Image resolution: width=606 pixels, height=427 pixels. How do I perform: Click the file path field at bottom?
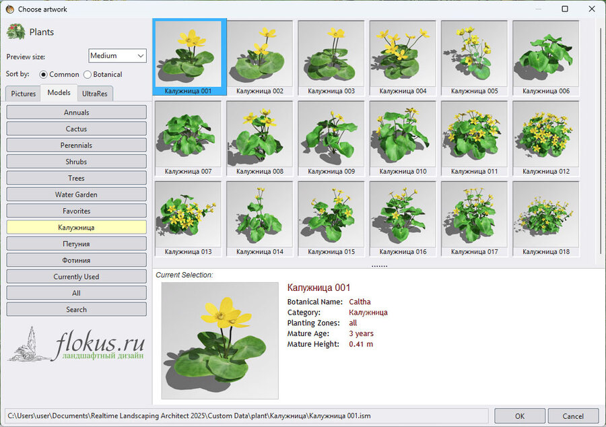[247, 416]
